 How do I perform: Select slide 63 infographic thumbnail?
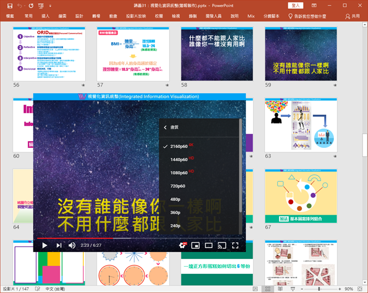point(301,125)
